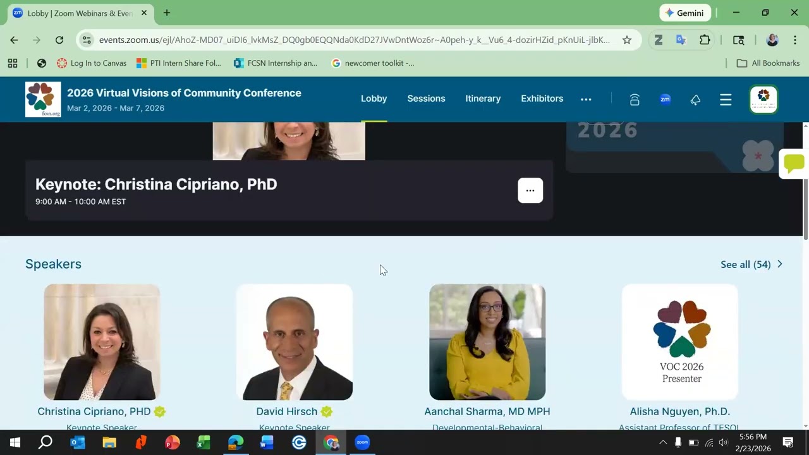Open PowerPoint from the taskbar
Viewport: 809px width, 455px height.
point(172,442)
